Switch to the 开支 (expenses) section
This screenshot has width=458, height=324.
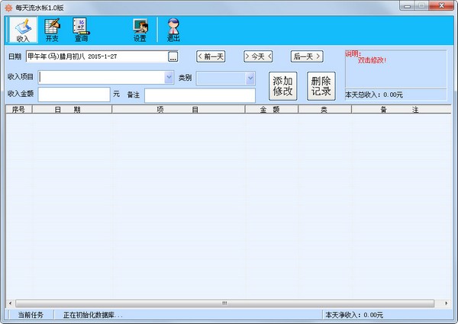coord(52,30)
